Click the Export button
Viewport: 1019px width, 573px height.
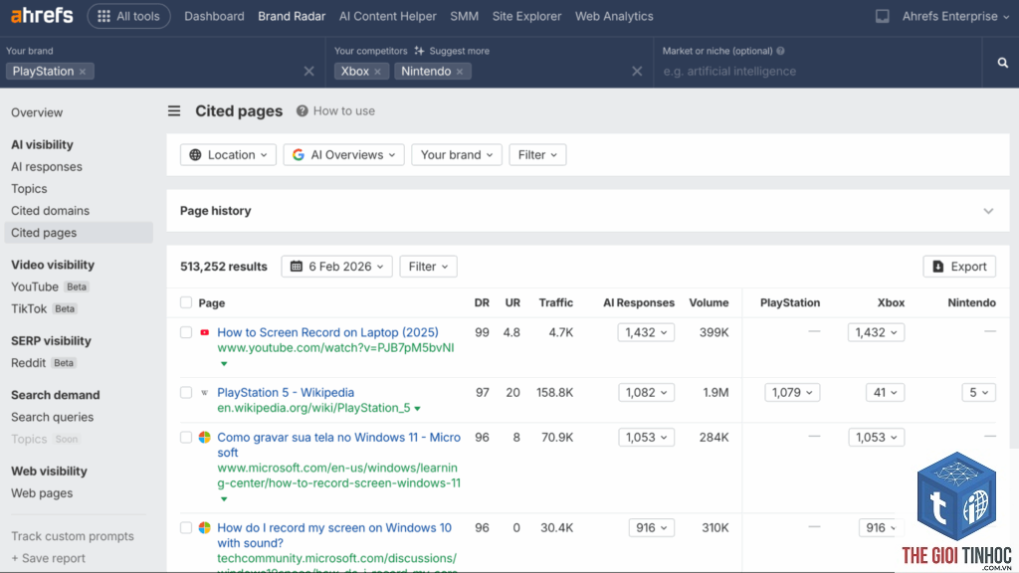click(x=959, y=267)
